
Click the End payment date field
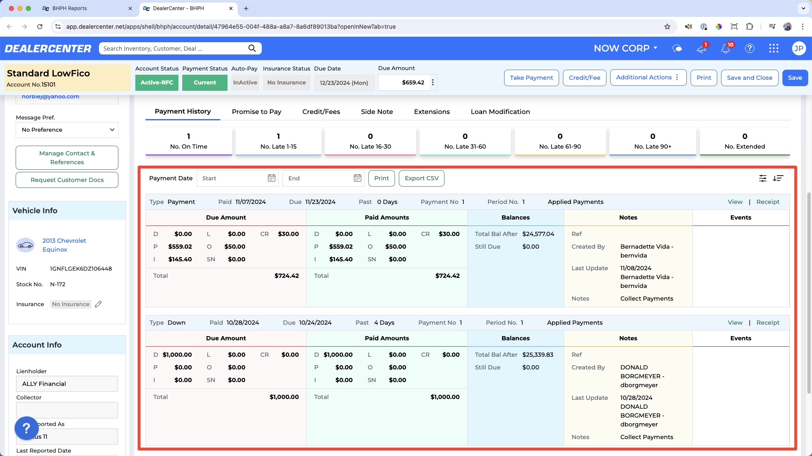[323, 178]
